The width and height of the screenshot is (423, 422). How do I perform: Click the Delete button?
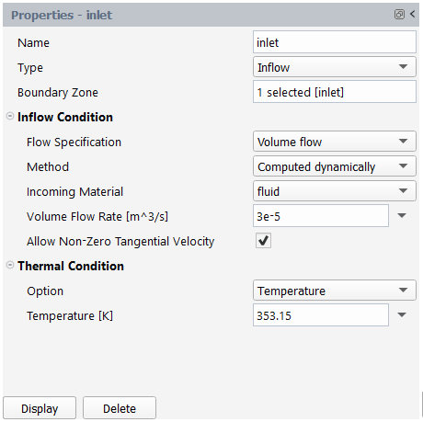tap(120, 408)
